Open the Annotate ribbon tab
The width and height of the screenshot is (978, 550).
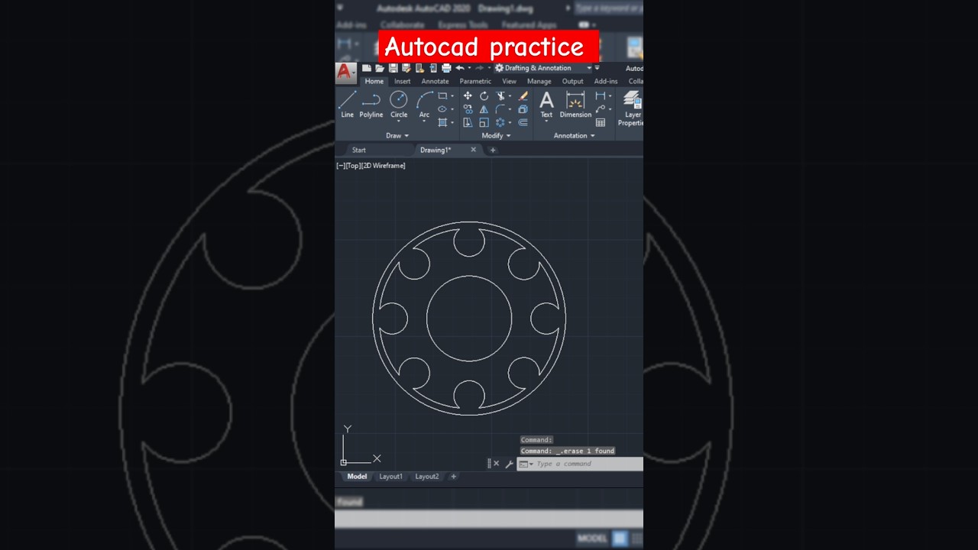pyautogui.click(x=435, y=81)
